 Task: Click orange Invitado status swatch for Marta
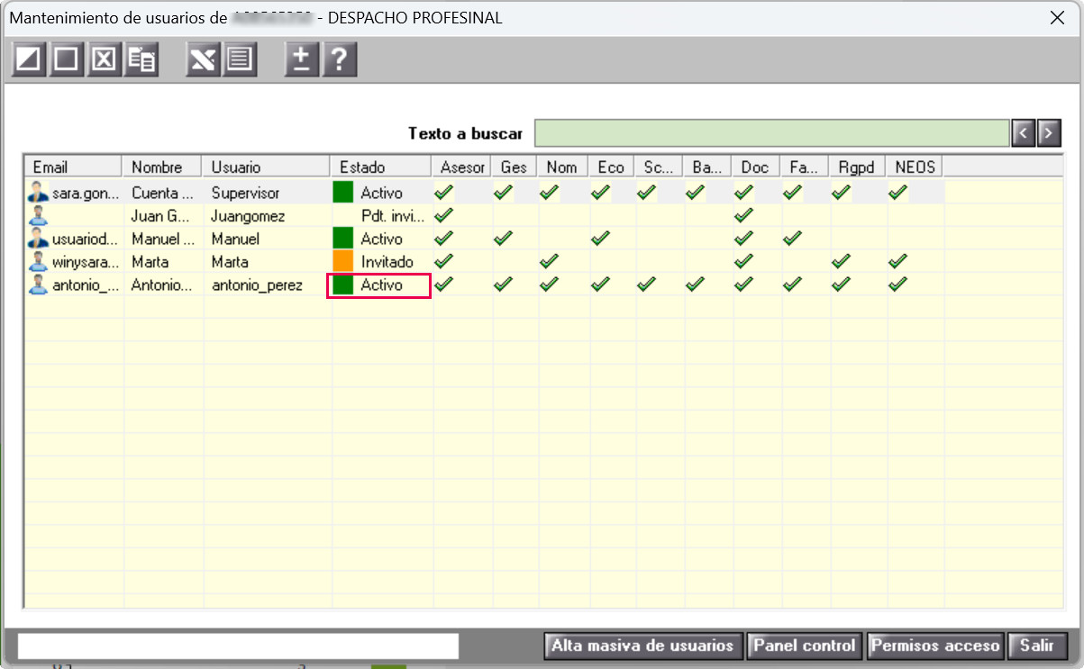(x=342, y=261)
